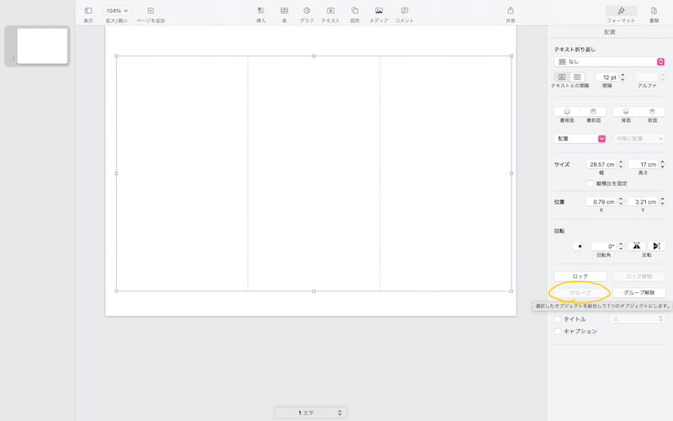
Task: Switch to the 書類 (Document) tab
Action: pos(654,12)
